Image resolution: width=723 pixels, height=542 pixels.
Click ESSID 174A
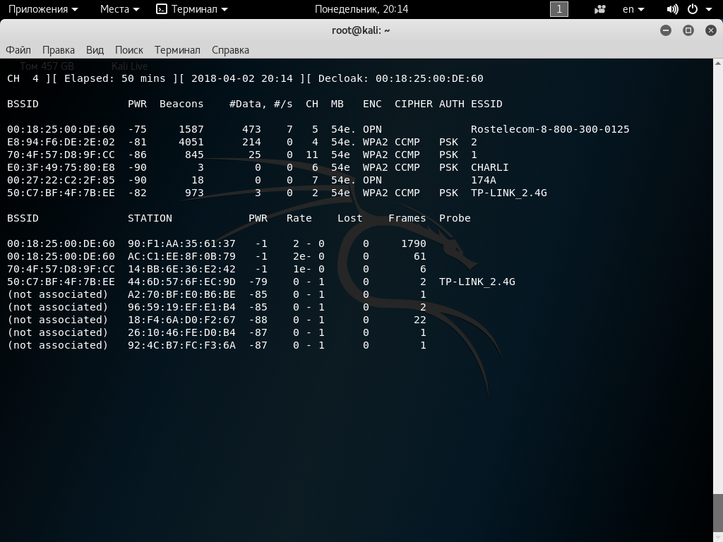pyautogui.click(x=483, y=180)
